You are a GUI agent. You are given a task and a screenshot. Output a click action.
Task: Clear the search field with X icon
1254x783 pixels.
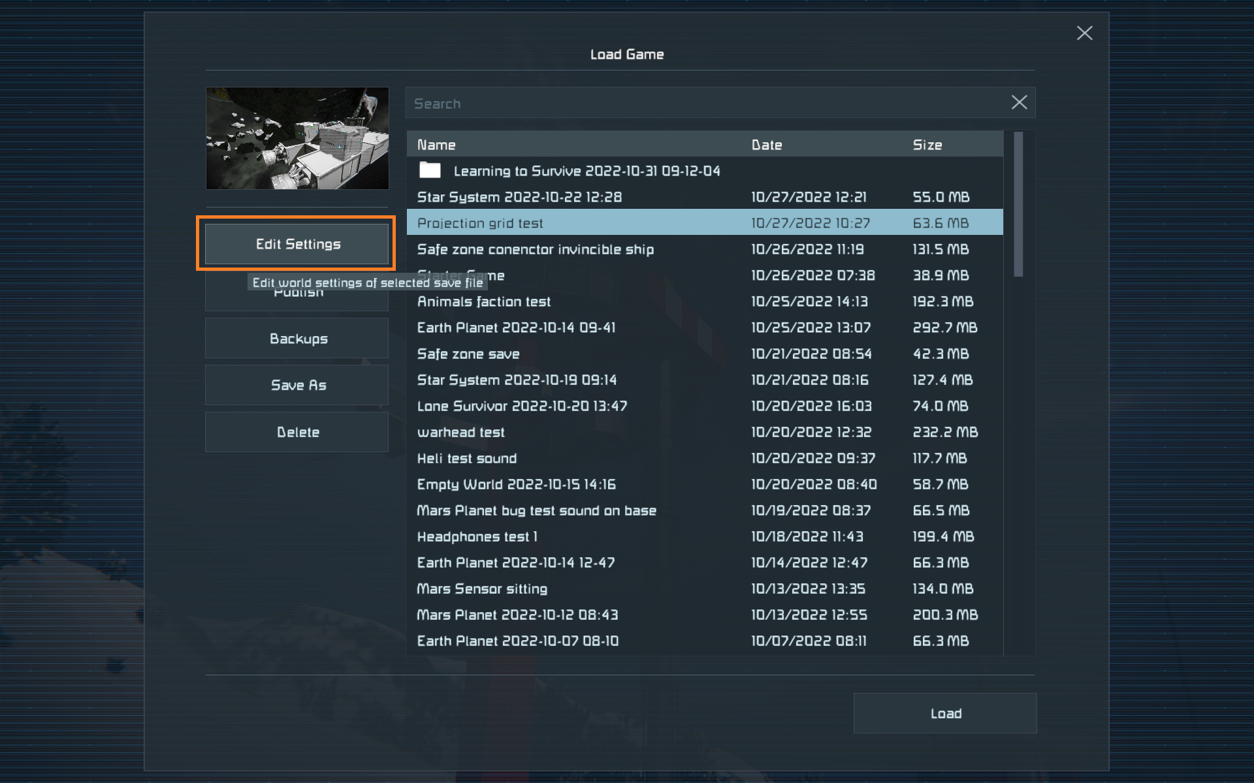(1019, 102)
